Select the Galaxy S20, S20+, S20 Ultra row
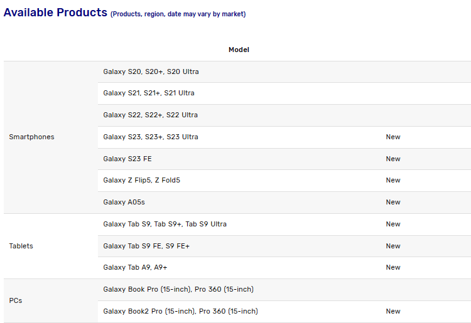This screenshot has height=323, width=471. pos(151,71)
